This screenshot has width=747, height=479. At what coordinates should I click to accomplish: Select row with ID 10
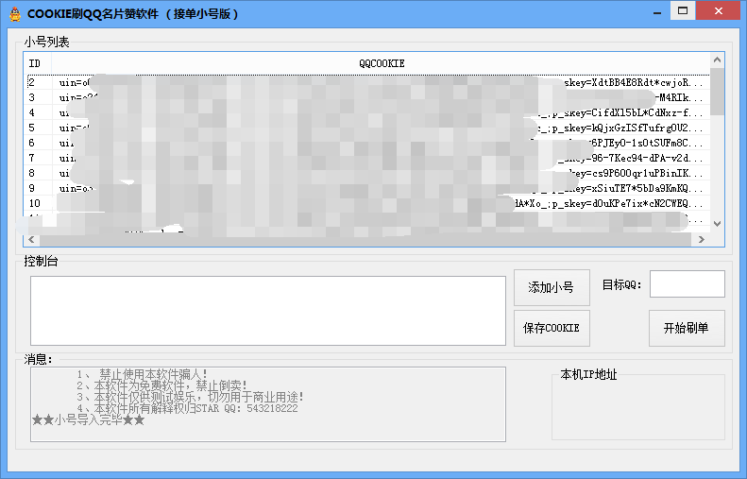[x=366, y=203]
